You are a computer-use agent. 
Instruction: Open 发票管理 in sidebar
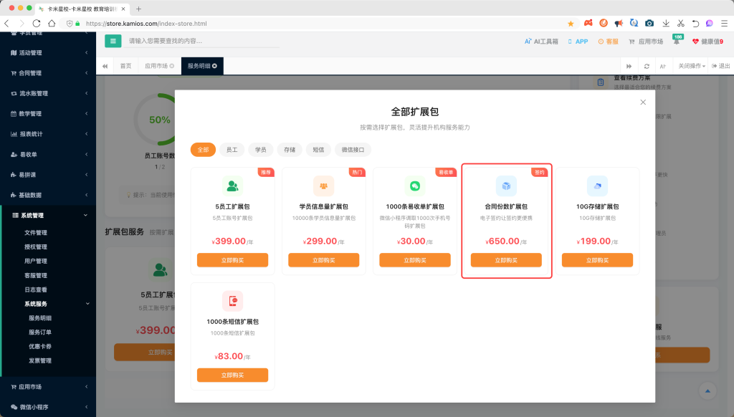(40, 361)
